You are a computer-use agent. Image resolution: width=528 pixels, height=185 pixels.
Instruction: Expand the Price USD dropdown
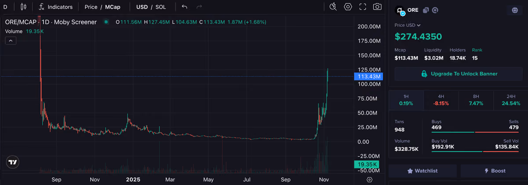(x=407, y=25)
